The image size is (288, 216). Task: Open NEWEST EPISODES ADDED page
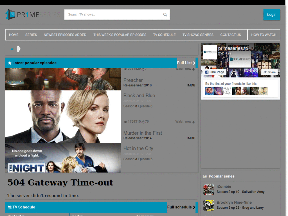[65, 35]
